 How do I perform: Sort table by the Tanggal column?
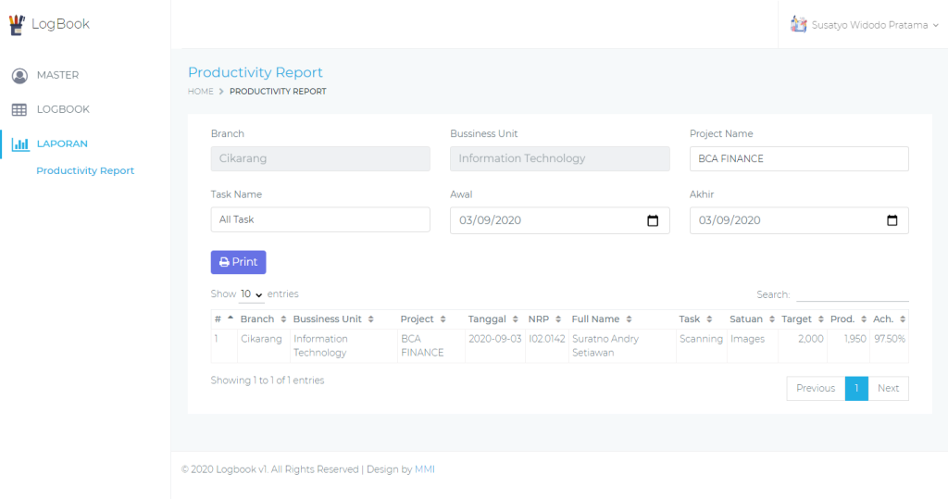(x=494, y=318)
